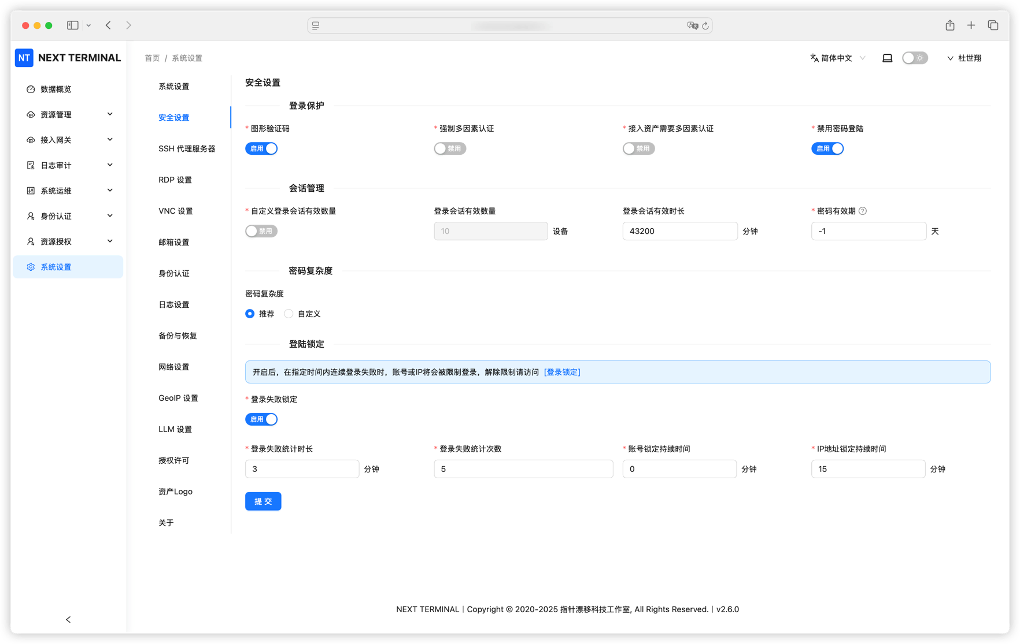Open the 简体中文 language dropdown

pyautogui.click(x=837, y=58)
